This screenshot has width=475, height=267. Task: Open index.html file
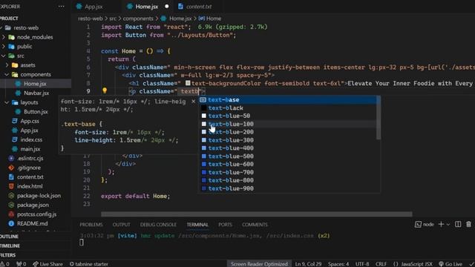point(30,186)
